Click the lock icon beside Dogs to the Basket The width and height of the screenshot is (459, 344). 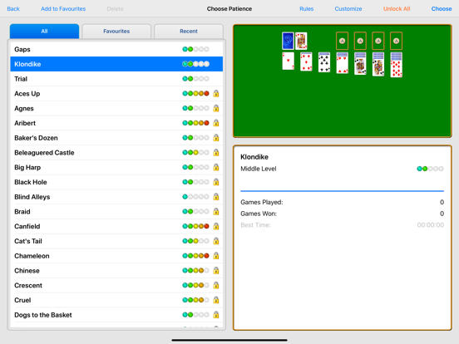click(216, 315)
